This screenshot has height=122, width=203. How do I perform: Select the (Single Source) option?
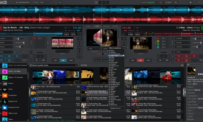tap(116, 108)
